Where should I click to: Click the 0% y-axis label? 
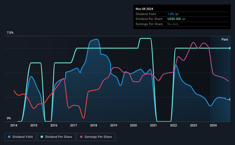point(9,118)
